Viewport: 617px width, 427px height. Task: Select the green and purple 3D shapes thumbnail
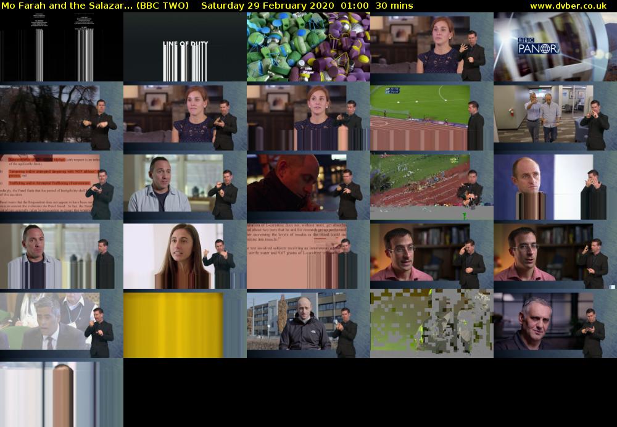click(x=308, y=47)
